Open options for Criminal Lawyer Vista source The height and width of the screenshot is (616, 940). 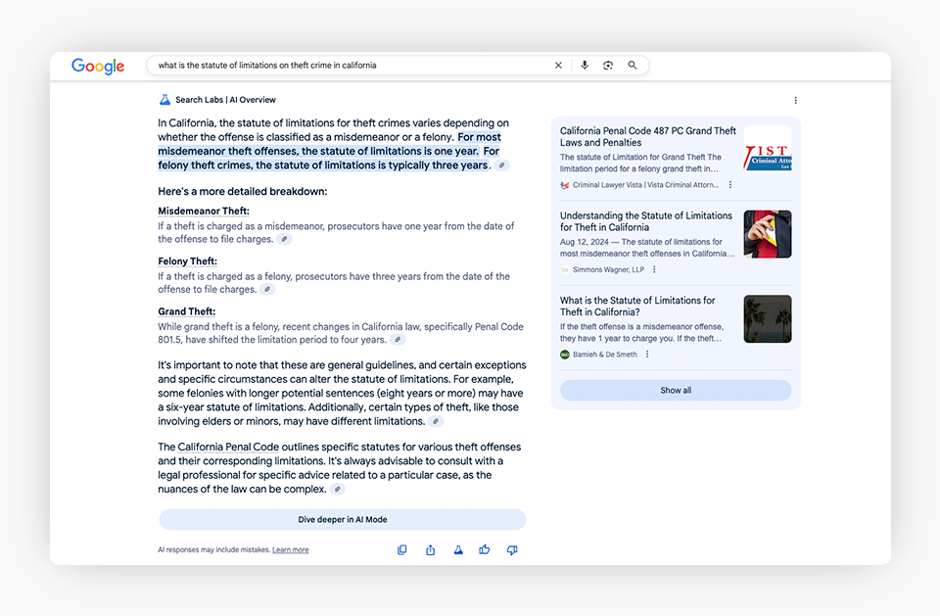click(730, 185)
